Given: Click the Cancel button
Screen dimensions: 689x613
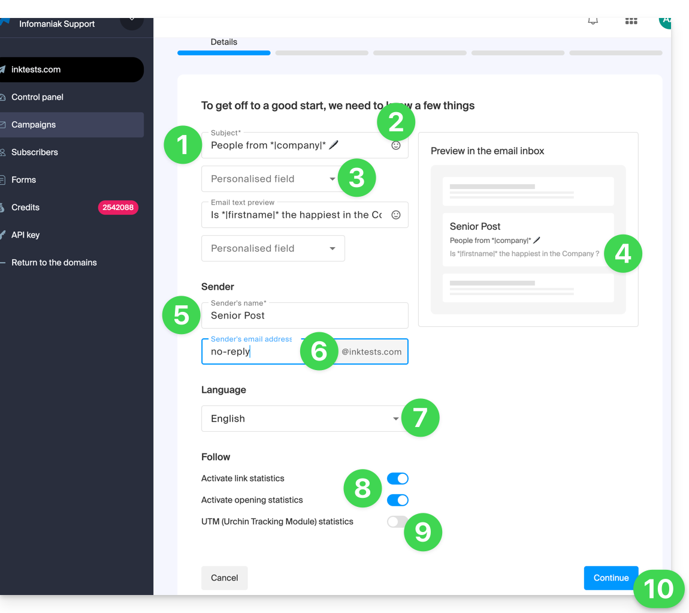Looking at the screenshot, I should tap(224, 578).
